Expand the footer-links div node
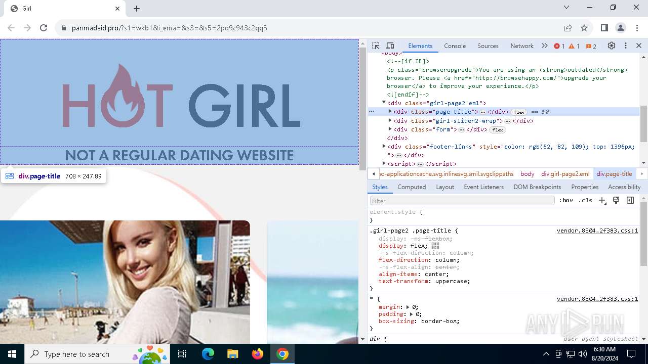Image resolution: width=648 pixels, height=364 pixels. [384, 147]
